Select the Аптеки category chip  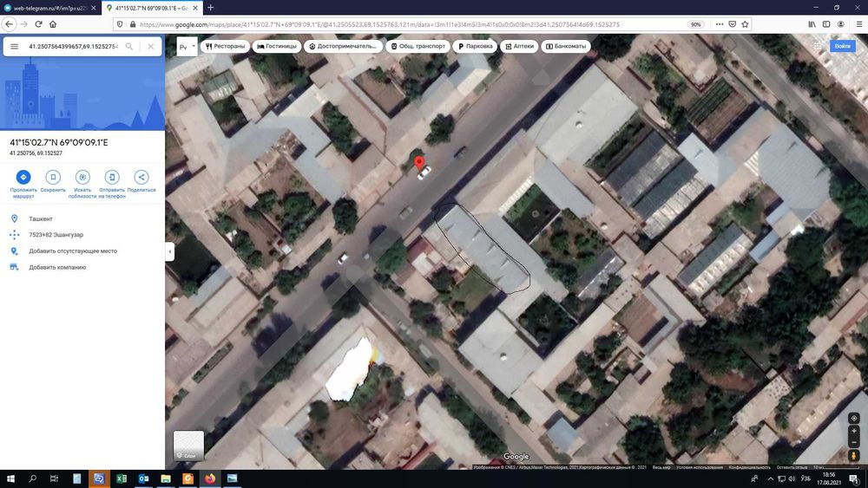[x=519, y=47]
